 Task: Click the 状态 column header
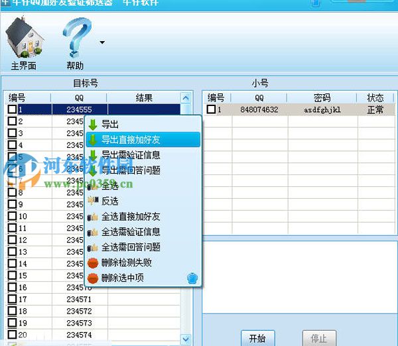click(x=375, y=97)
